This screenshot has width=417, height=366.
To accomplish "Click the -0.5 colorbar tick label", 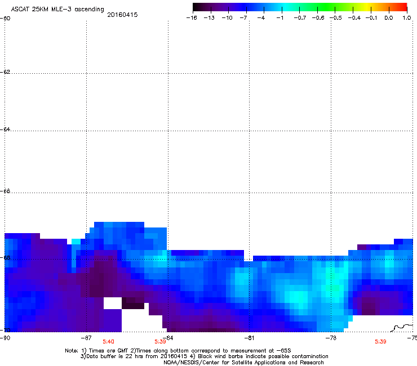I will point(336,18).
